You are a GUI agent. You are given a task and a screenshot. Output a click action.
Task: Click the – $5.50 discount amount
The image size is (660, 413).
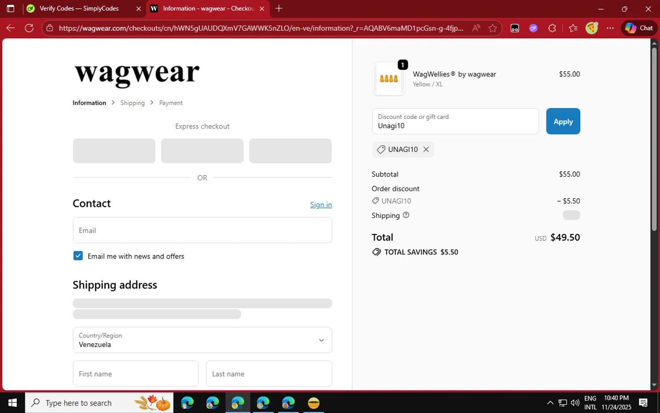(568, 201)
